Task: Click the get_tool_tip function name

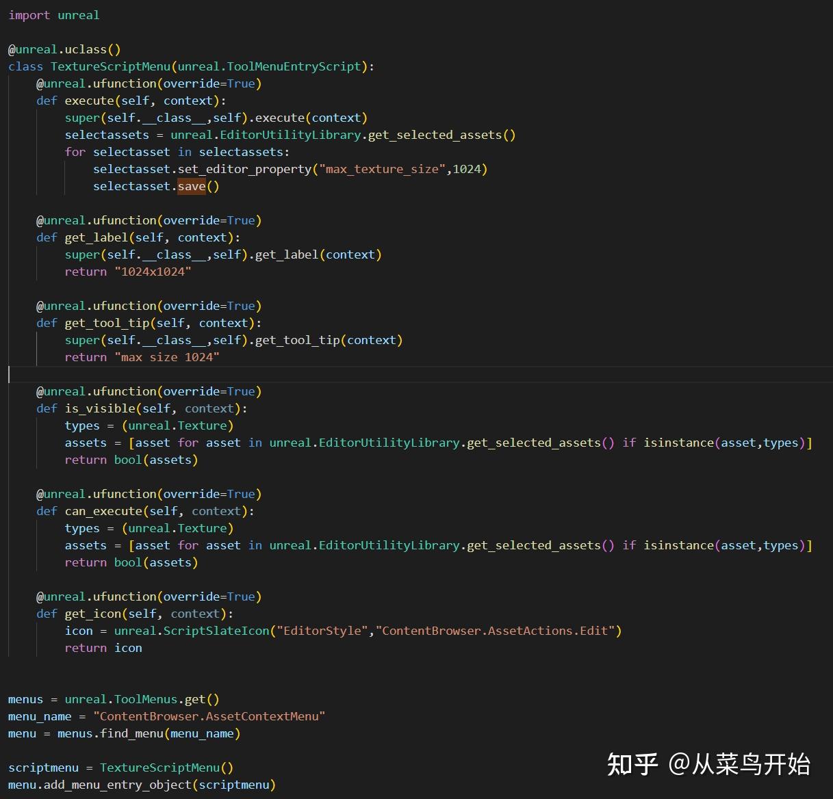Action: (107, 322)
